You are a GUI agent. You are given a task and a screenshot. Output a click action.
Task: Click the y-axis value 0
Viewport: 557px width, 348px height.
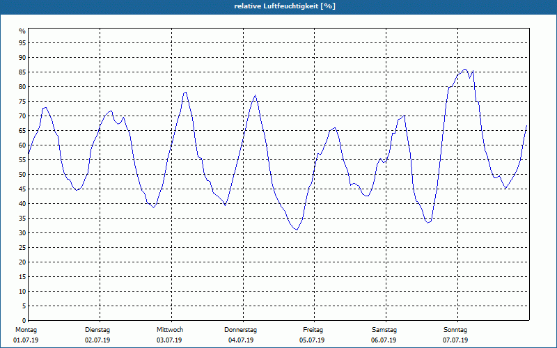[24, 321]
